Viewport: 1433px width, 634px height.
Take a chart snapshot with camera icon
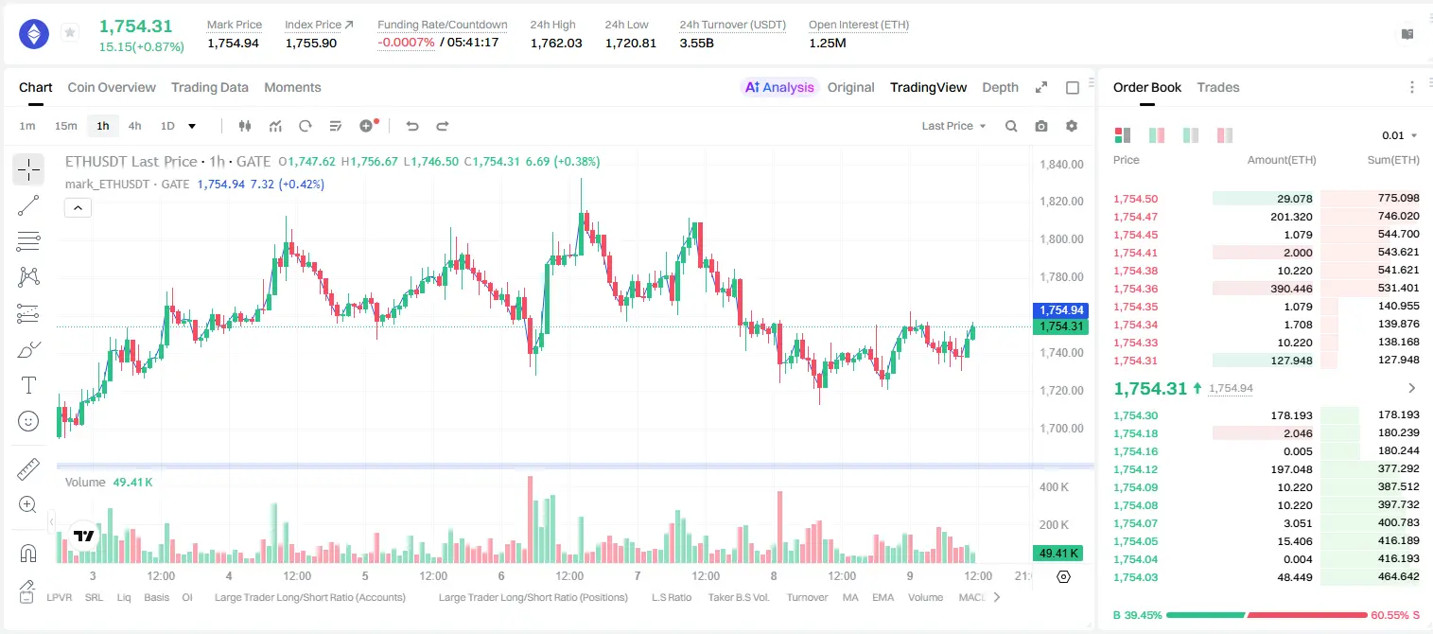[x=1041, y=126]
